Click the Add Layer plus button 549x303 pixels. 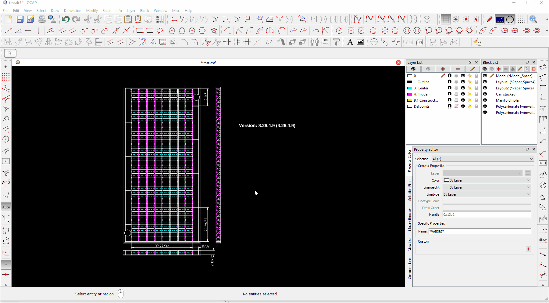coord(443,69)
